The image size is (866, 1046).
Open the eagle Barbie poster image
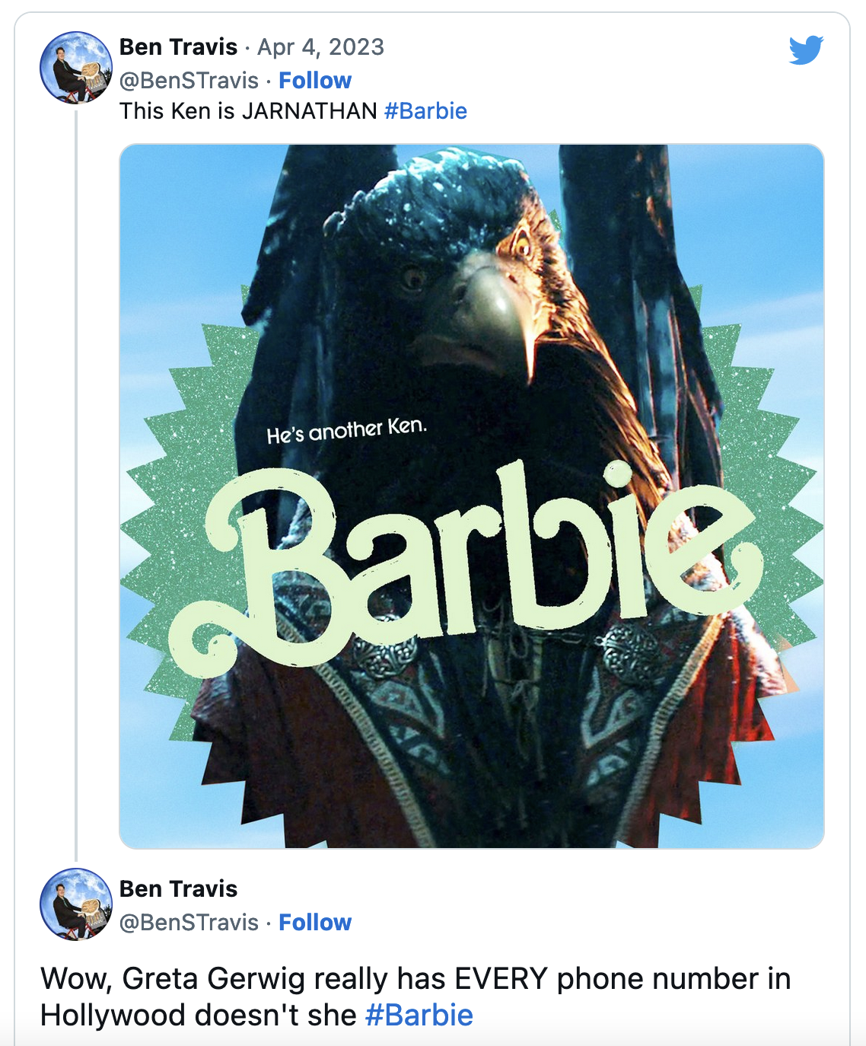point(472,496)
